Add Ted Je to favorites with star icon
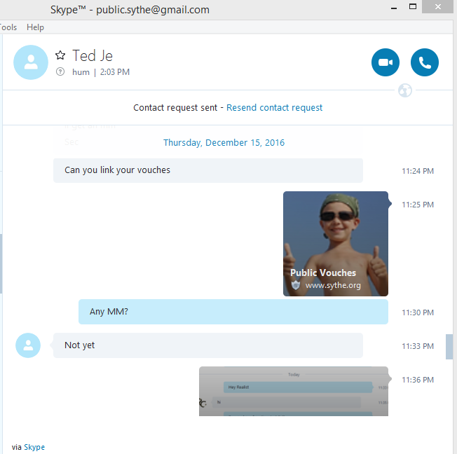 pos(60,55)
